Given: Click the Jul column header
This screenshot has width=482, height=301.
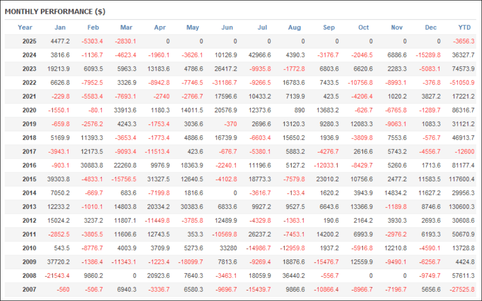Looking at the screenshot, I should coord(262,27).
